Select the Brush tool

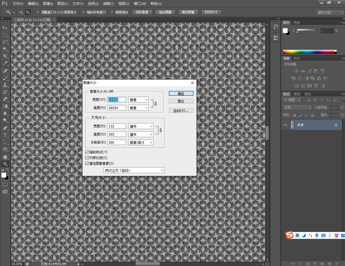[x=5, y=78]
